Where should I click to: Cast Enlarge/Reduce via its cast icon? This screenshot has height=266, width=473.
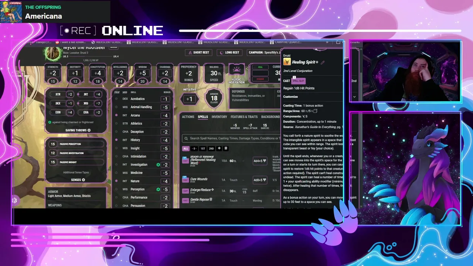tap(186, 191)
